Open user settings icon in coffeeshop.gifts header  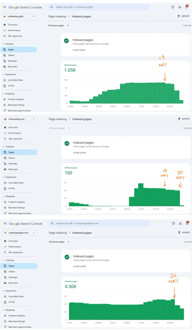180,7
